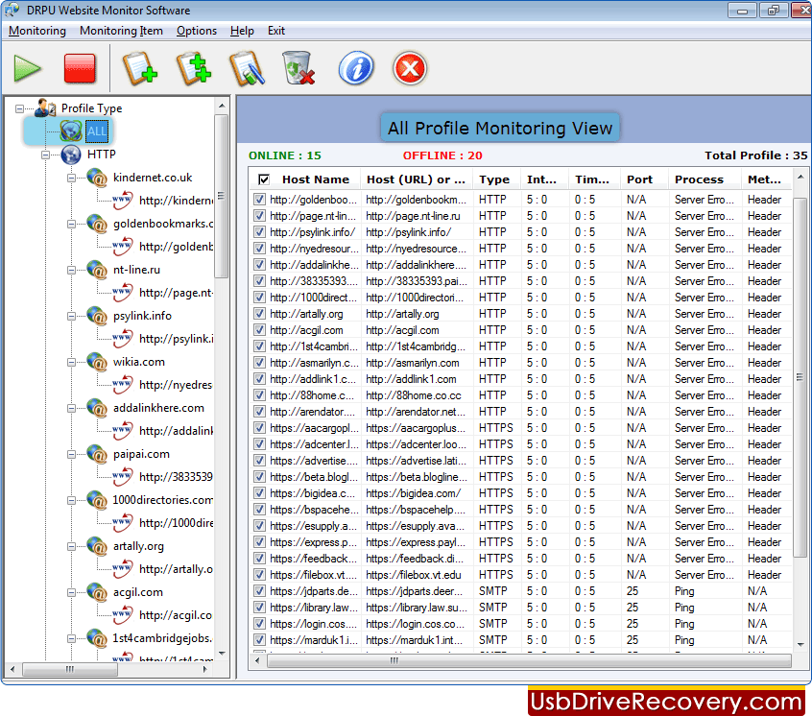Collapse the paipai.com node

pyautogui.click(x=71, y=454)
